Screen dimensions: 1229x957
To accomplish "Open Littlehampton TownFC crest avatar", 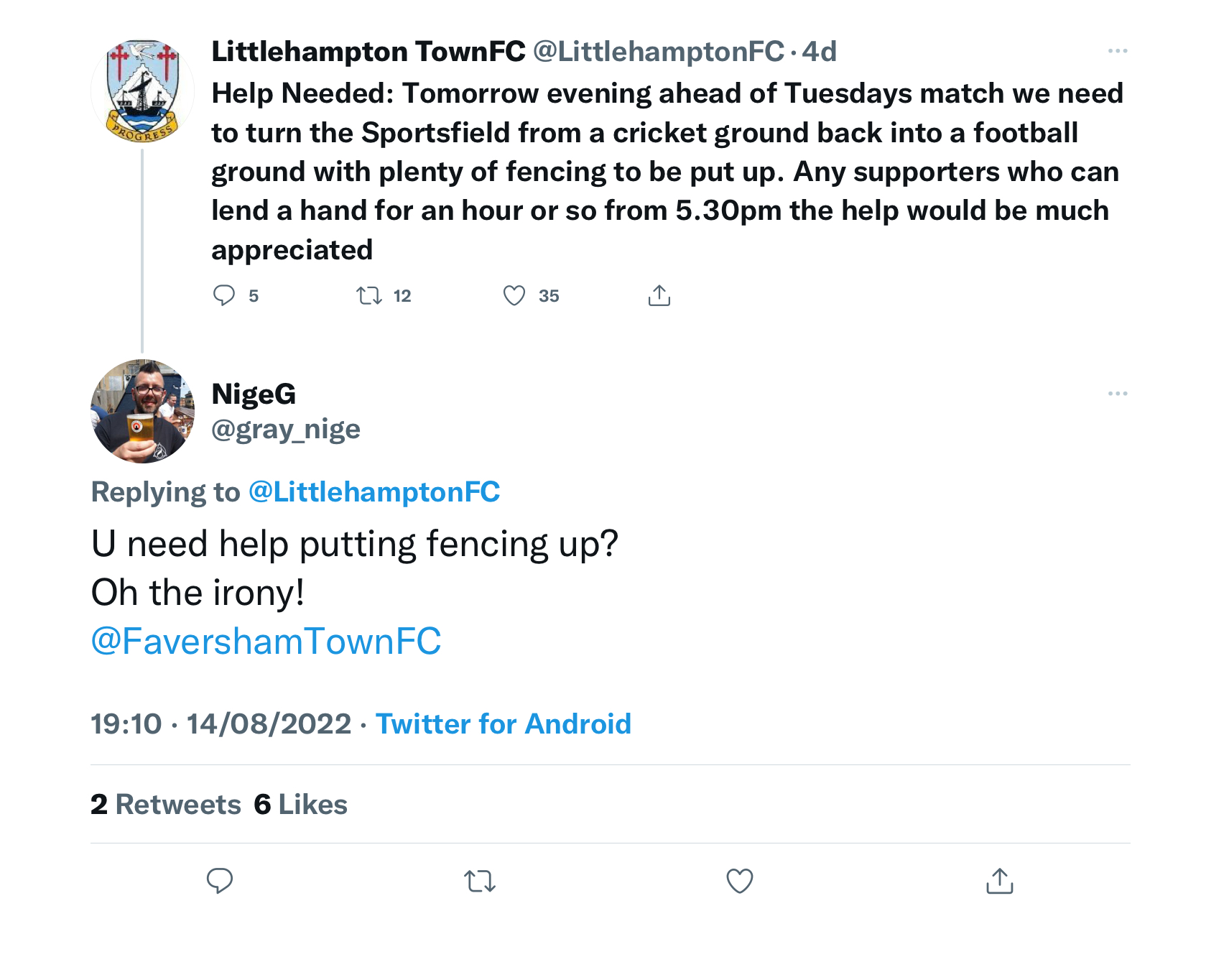I will click(142, 91).
